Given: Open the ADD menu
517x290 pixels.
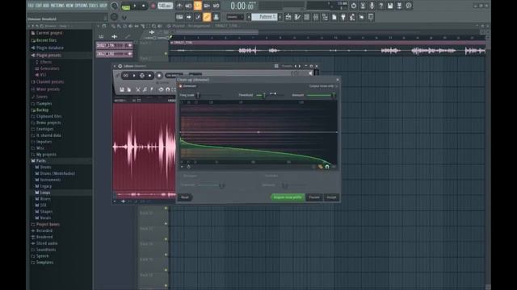Looking at the screenshot, I should (46, 6).
